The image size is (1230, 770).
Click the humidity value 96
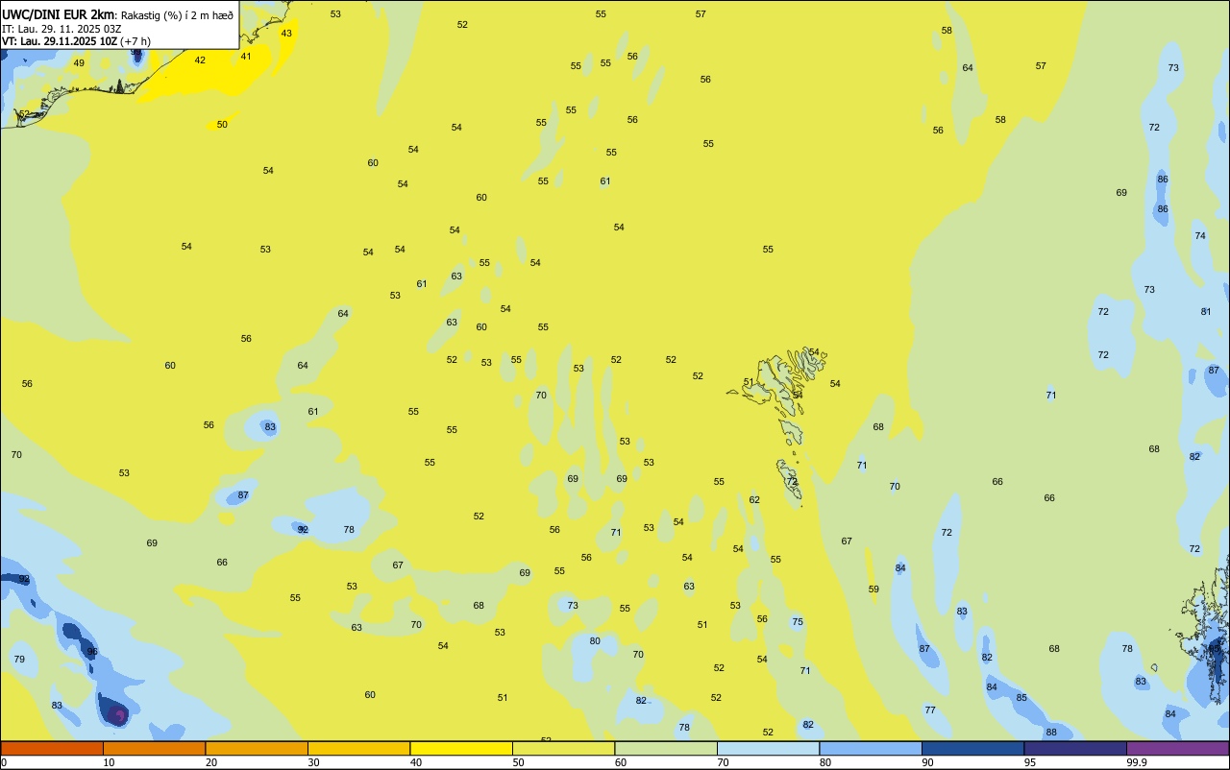click(x=92, y=651)
